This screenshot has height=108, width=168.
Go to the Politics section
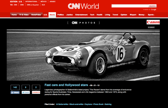click(61, 15)
